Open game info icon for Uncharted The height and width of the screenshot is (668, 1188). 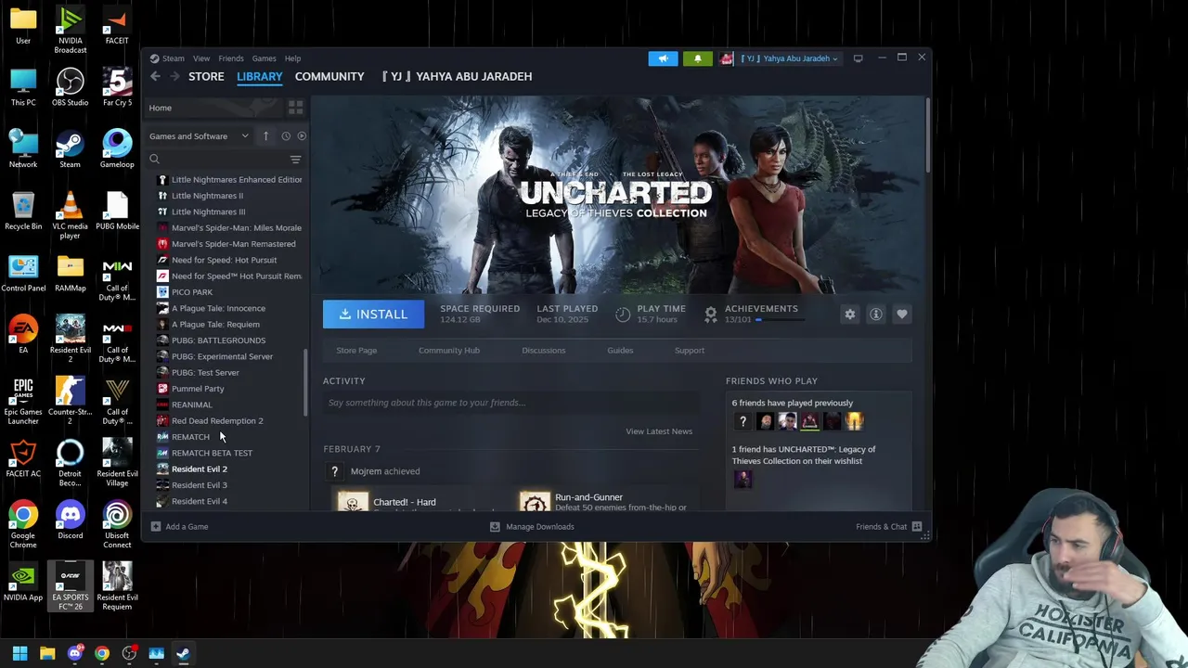click(875, 315)
